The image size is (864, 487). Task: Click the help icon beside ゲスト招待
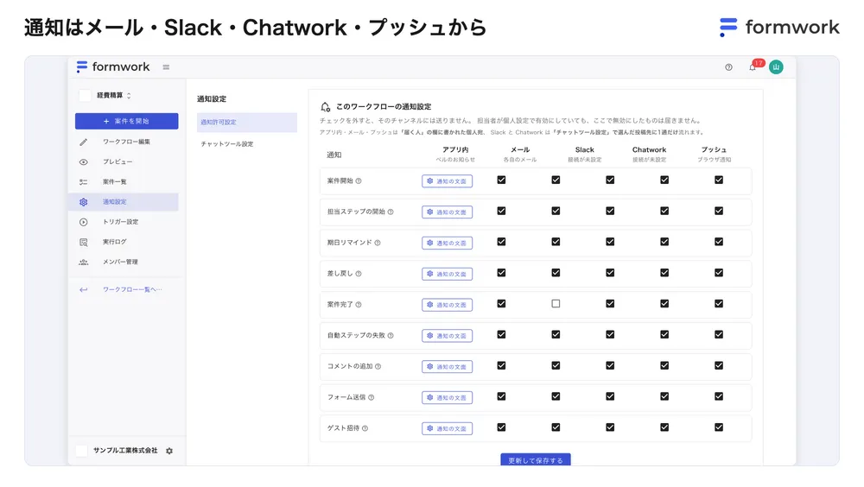365,428
